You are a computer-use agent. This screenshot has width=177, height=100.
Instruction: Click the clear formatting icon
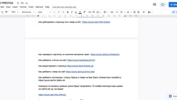pyautogui.click(x=144, y=12)
